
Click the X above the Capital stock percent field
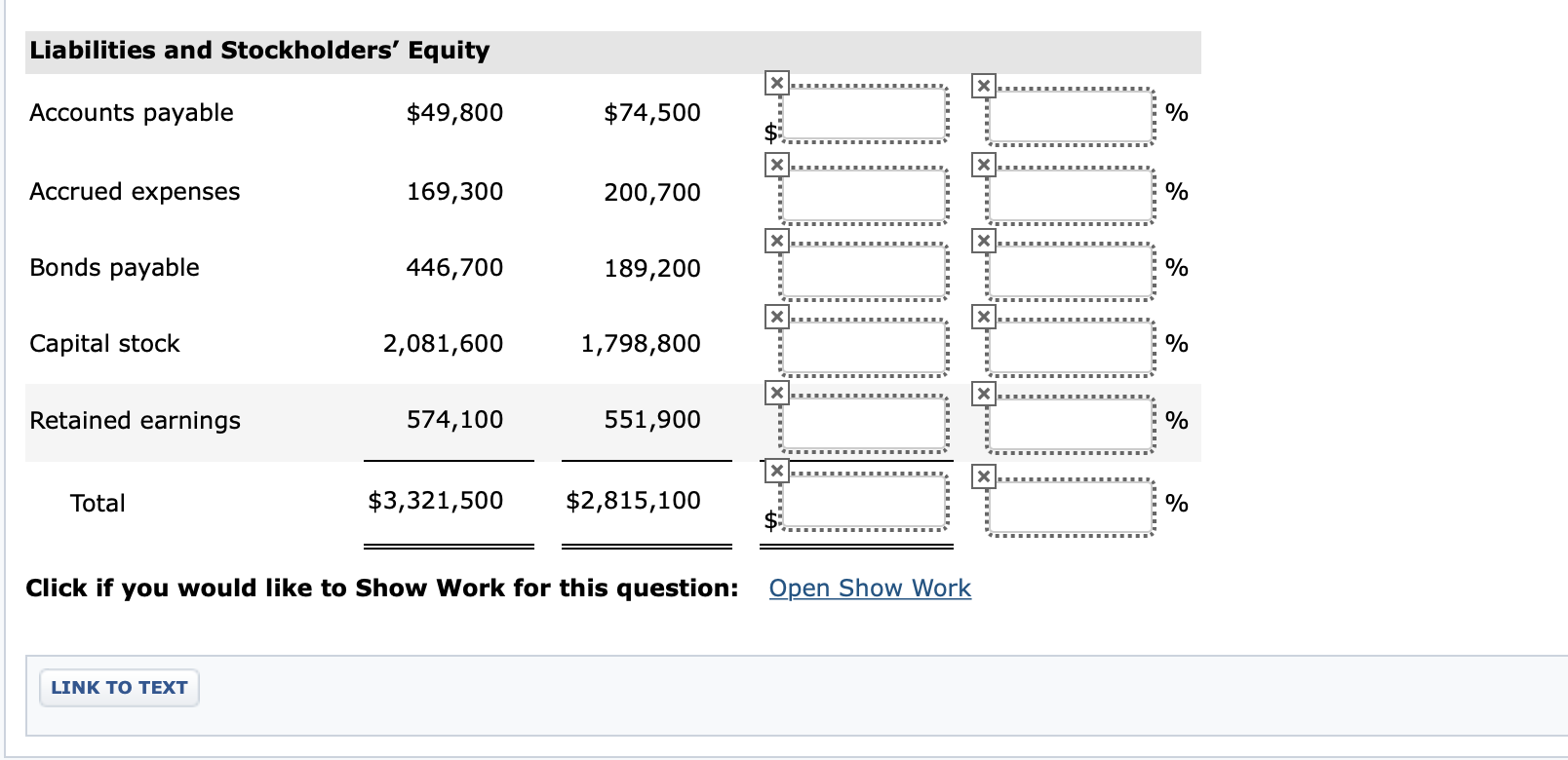[x=983, y=316]
